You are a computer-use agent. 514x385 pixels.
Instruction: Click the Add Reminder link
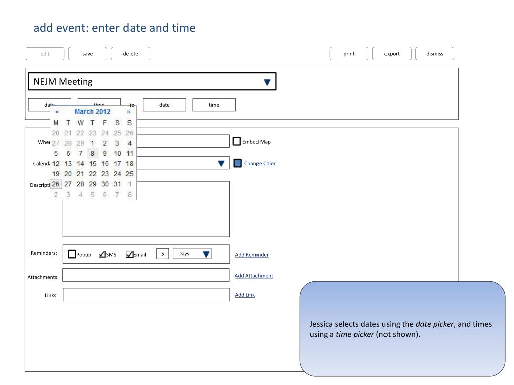point(252,254)
